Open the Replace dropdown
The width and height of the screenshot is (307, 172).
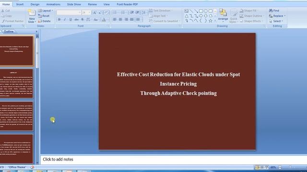[x=277, y=16]
